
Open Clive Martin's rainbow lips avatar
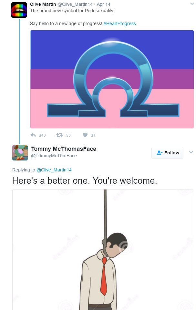[19, 10]
